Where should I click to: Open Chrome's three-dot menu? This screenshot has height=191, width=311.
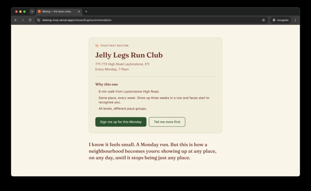[x=295, y=20]
